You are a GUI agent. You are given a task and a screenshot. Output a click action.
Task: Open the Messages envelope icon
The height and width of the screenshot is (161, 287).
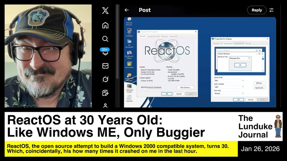pyautogui.click(x=105, y=66)
